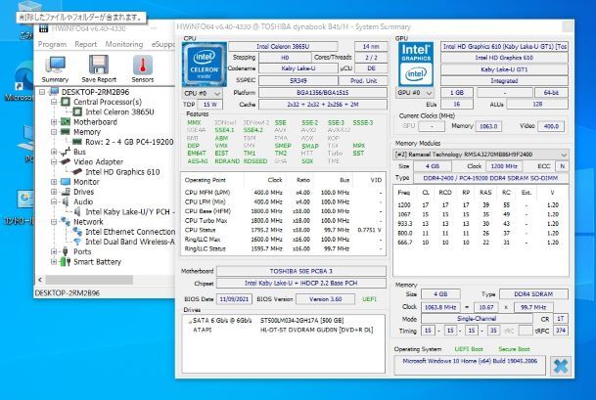
Task: Click the TOSHIBA 50E PCBA 3 motherboard field
Action: (x=301, y=271)
